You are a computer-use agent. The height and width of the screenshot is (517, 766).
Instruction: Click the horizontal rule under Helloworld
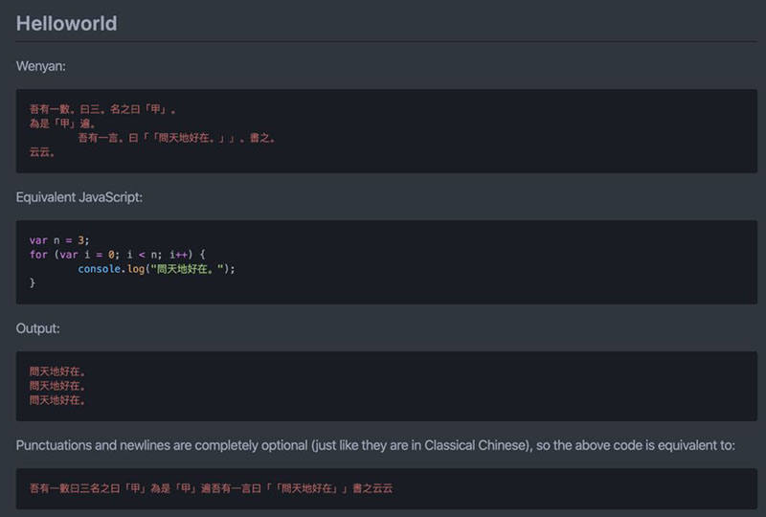[387, 41]
